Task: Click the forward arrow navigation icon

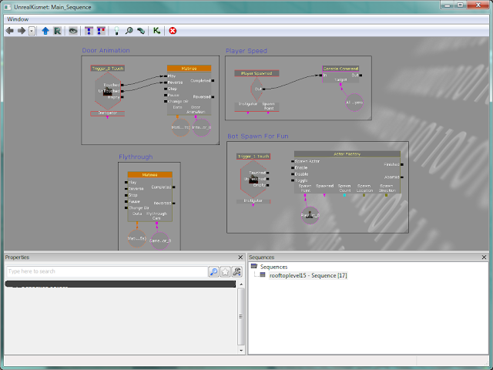Action: [22, 31]
